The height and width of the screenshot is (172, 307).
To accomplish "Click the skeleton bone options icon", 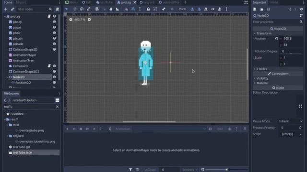I will (164, 9).
